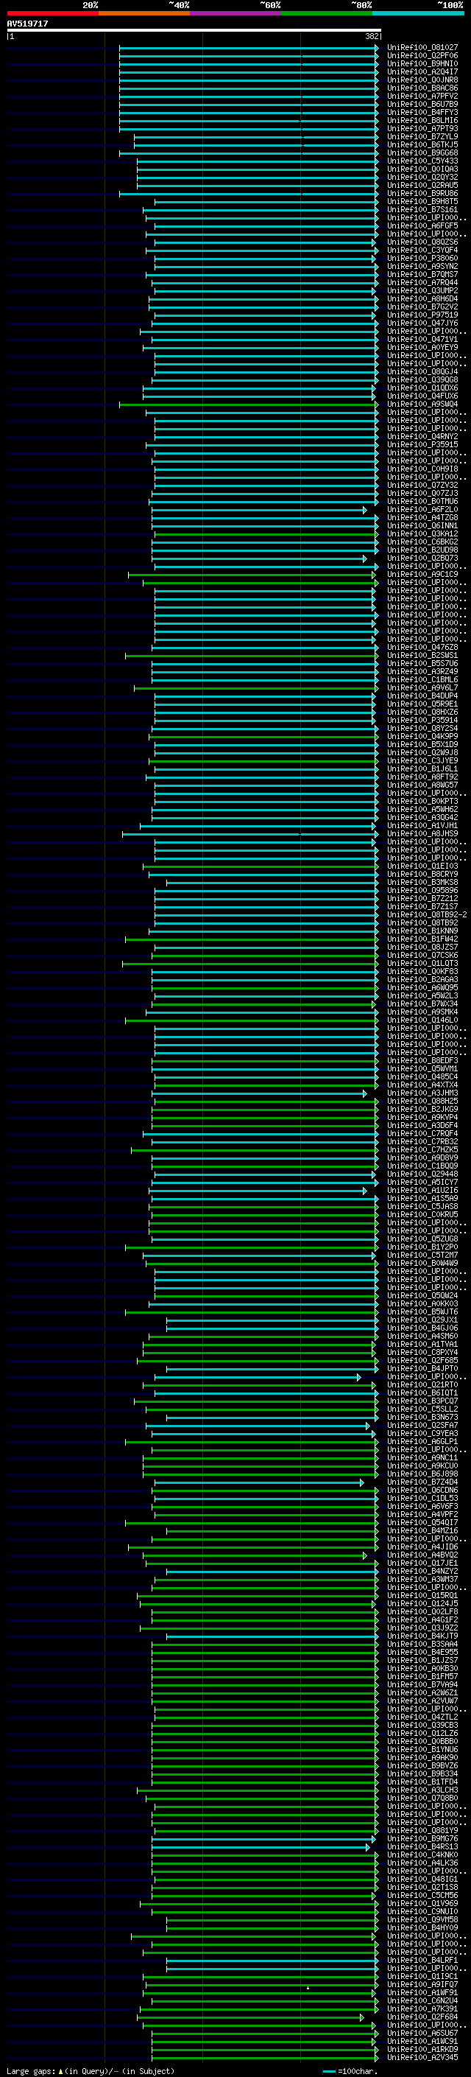This screenshot has width=471, height=2077.
Task: Select hit label UniRef100_B9HNI0
Action: click(422, 63)
